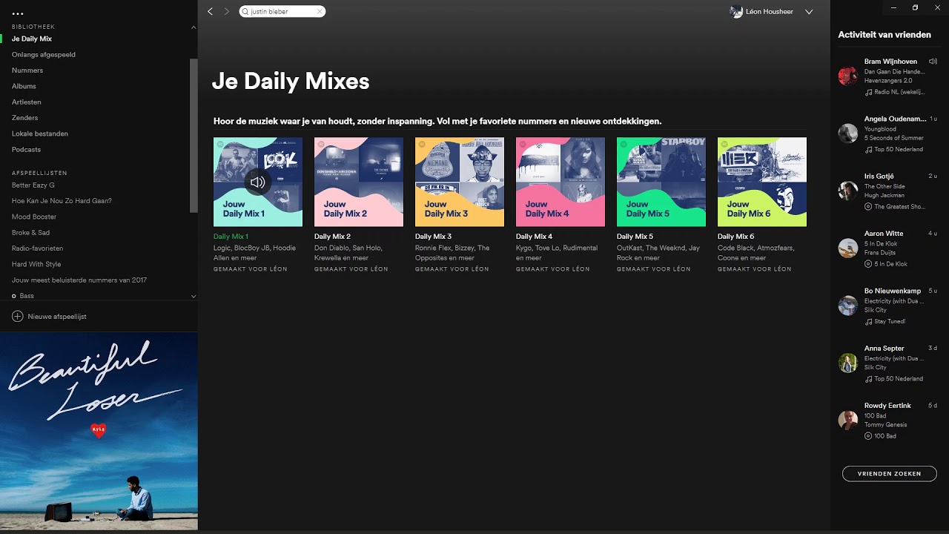Go forward with the right arrow

point(227,11)
